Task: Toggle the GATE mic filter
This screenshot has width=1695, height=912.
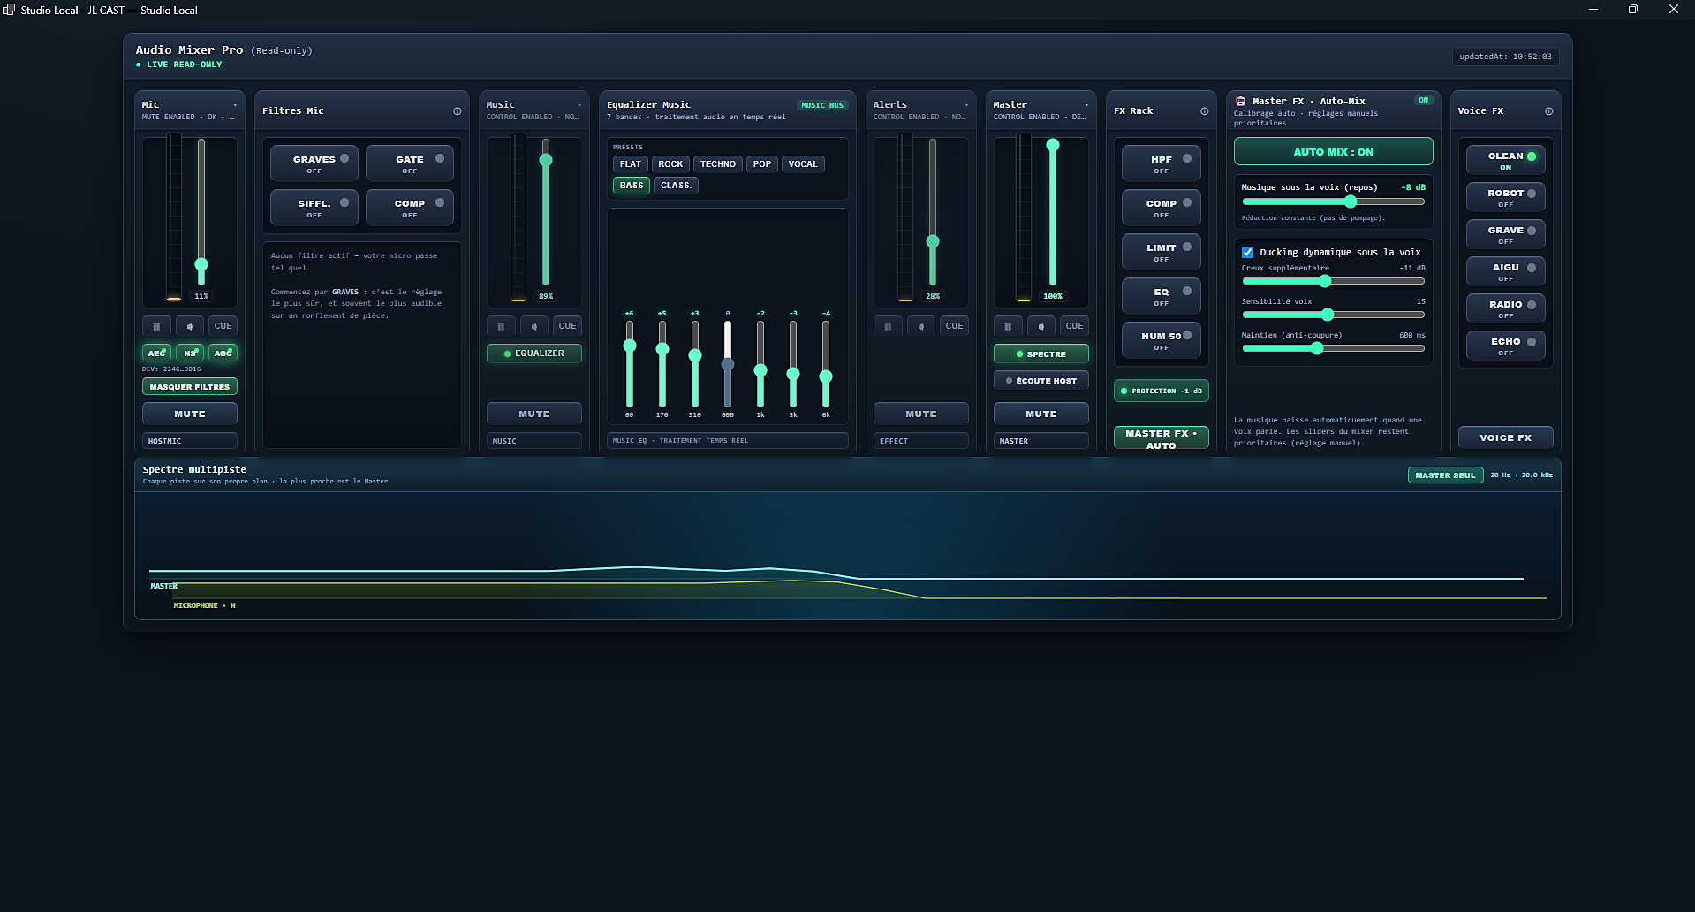Action: [x=410, y=163]
